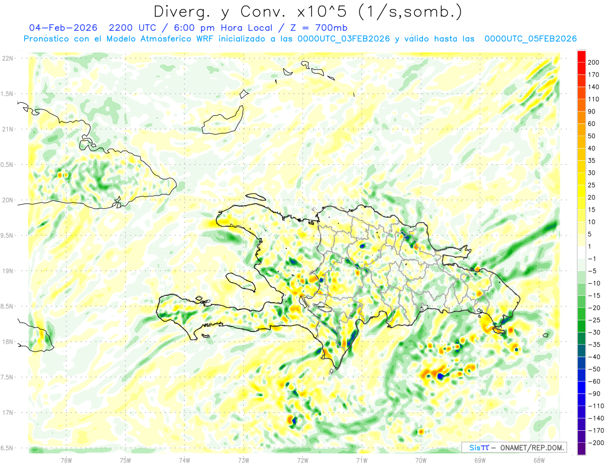The height and width of the screenshot is (467, 605).
Task: Click the 25 color bar label
Action: (x=592, y=185)
